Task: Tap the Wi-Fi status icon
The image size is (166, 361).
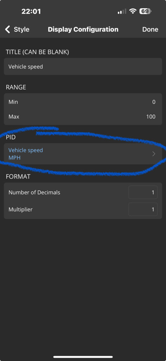Action: pyautogui.click(x=133, y=11)
